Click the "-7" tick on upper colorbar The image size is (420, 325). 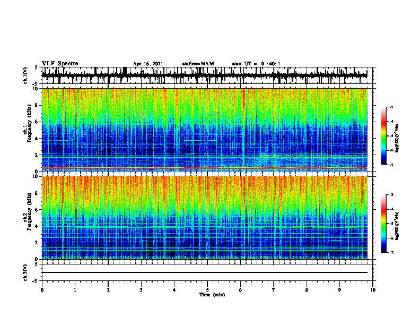tap(391, 165)
